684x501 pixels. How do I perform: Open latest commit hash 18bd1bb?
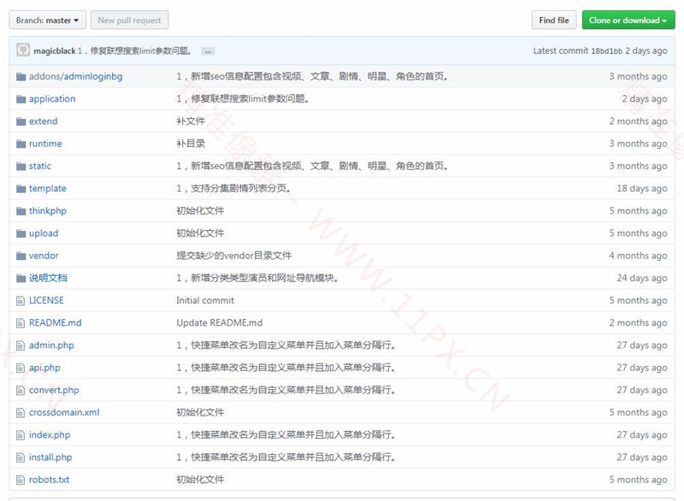[607, 51]
